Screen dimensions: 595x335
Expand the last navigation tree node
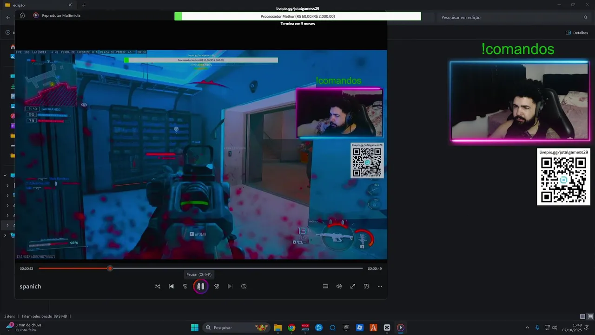click(5, 235)
